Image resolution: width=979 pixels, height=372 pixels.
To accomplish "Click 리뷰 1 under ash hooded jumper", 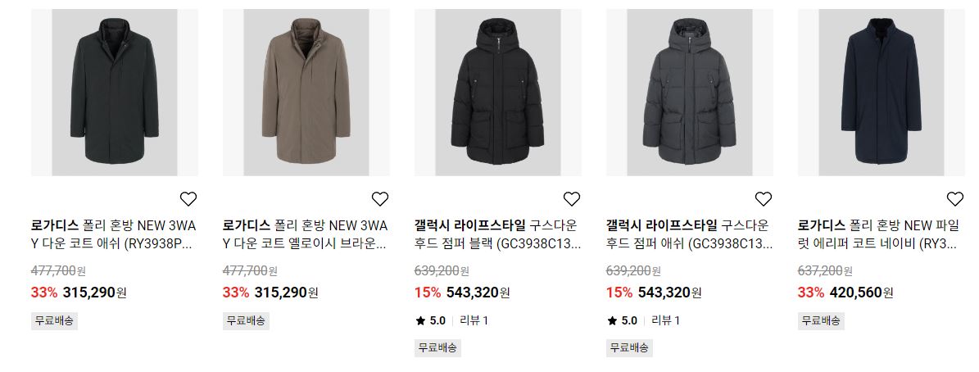I will tap(665, 321).
